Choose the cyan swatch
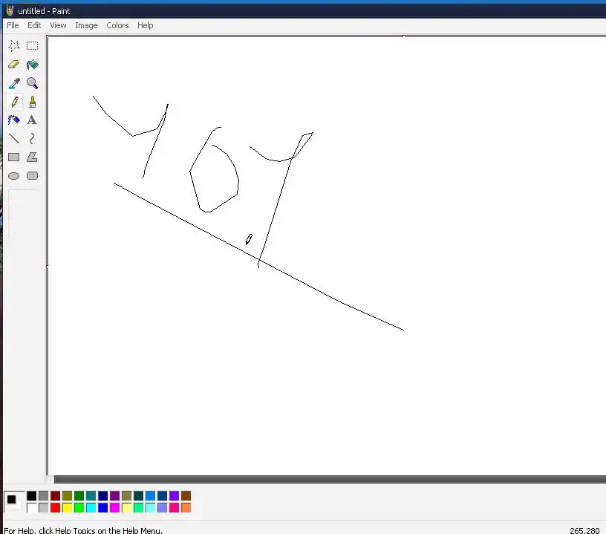 (x=91, y=507)
